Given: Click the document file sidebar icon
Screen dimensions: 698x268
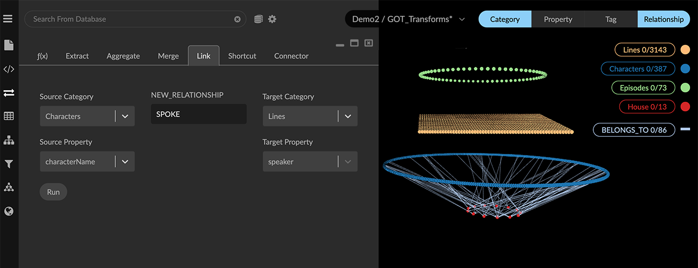Looking at the screenshot, I should pyautogui.click(x=8, y=45).
